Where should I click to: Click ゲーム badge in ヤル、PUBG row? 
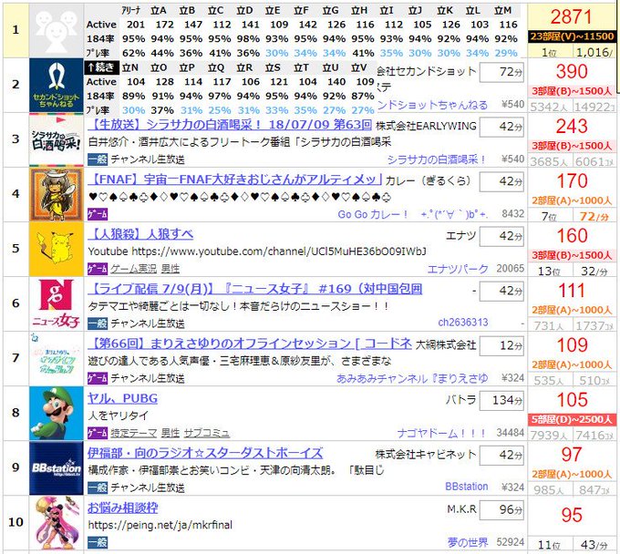pyautogui.click(x=98, y=433)
